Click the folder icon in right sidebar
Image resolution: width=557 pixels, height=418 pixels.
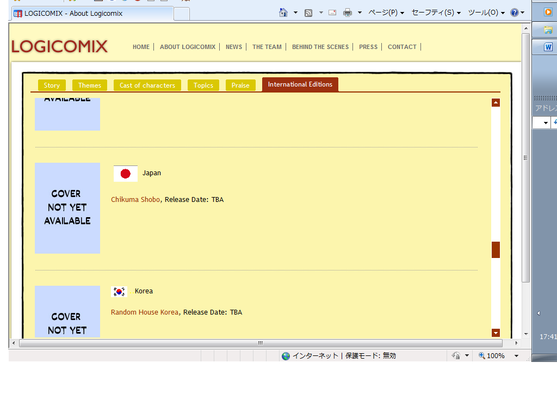tap(548, 30)
